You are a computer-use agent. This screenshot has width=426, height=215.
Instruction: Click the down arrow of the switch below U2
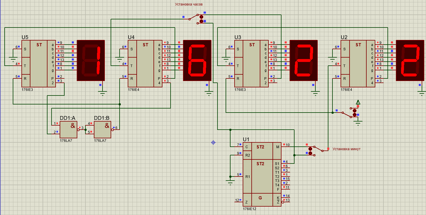(x=354, y=115)
